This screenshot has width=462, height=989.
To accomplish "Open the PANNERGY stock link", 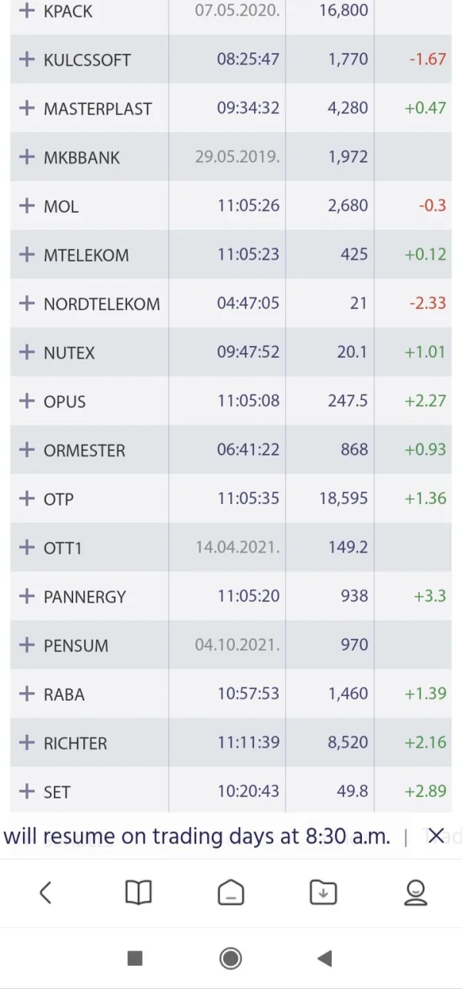I will click(85, 597).
